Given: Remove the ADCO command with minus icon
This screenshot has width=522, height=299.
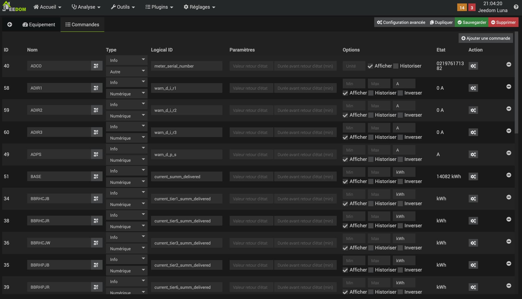Looking at the screenshot, I should point(509,65).
